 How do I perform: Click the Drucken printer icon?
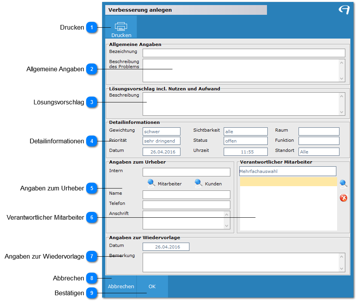tap(121, 26)
